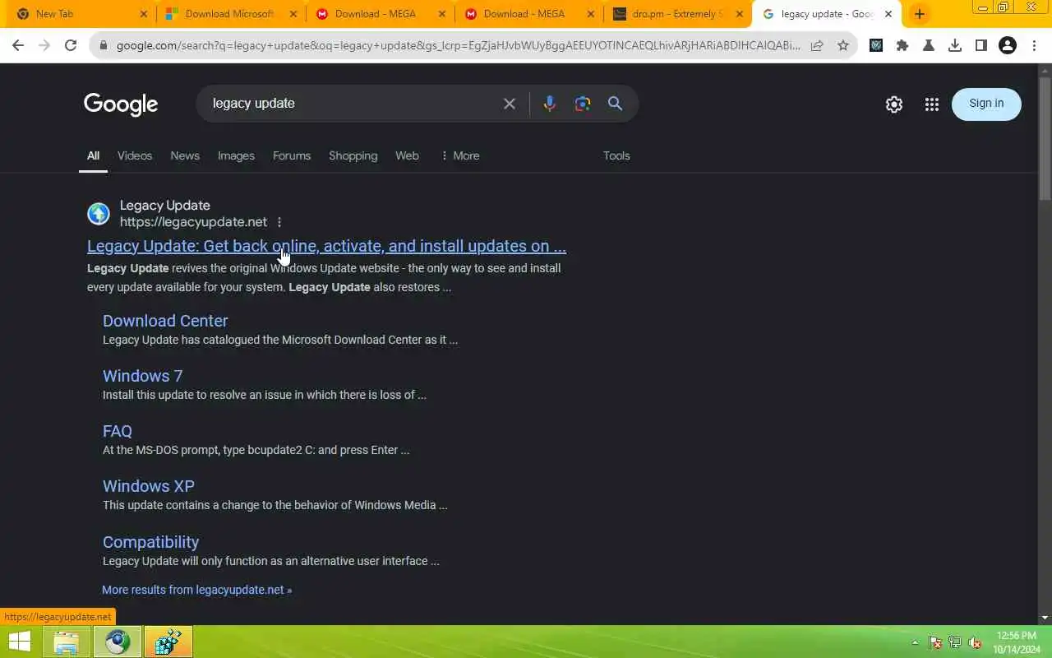Open Google quick settings gear
Screen dimensions: 1052x658
pos(894,104)
